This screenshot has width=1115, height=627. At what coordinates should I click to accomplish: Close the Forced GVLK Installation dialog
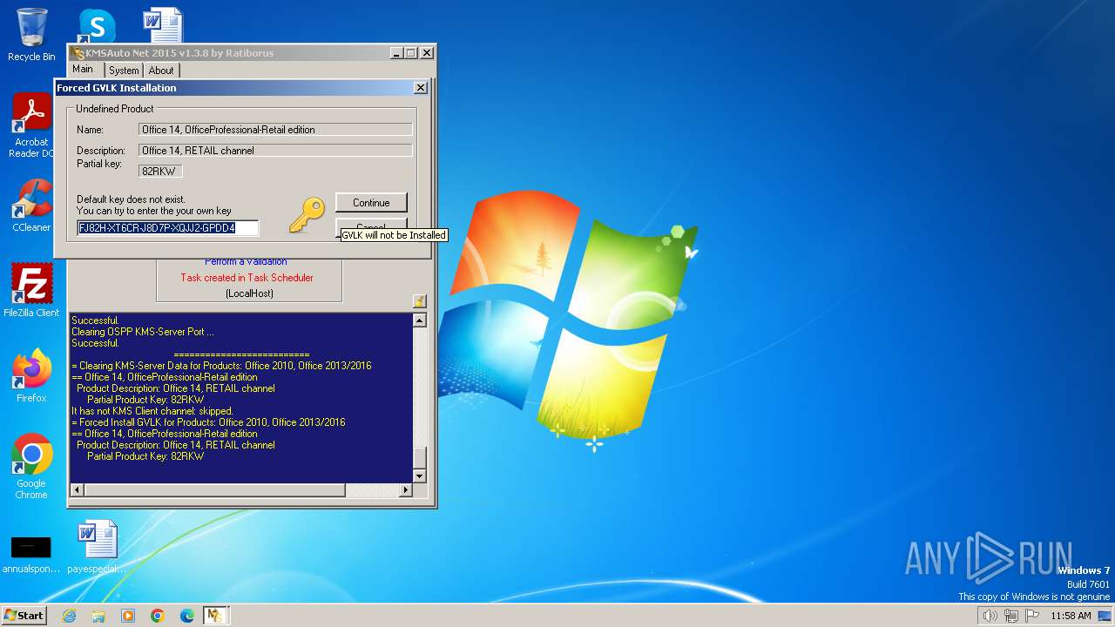(420, 88)
